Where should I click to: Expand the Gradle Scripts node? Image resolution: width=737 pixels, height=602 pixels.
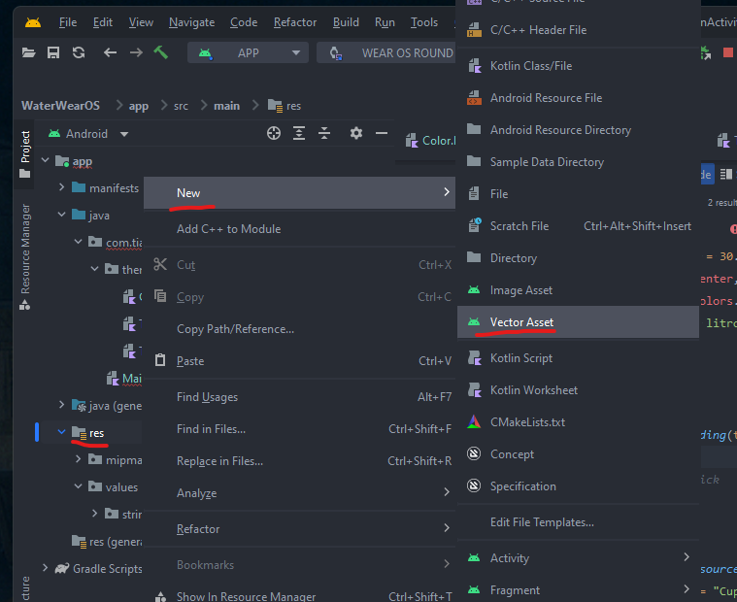coord(45,568)
